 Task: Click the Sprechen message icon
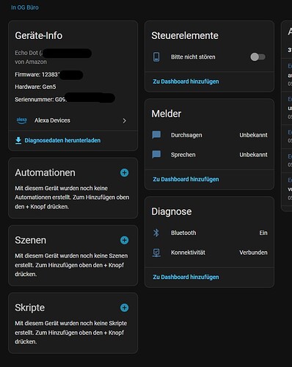(x=156, y=155)
